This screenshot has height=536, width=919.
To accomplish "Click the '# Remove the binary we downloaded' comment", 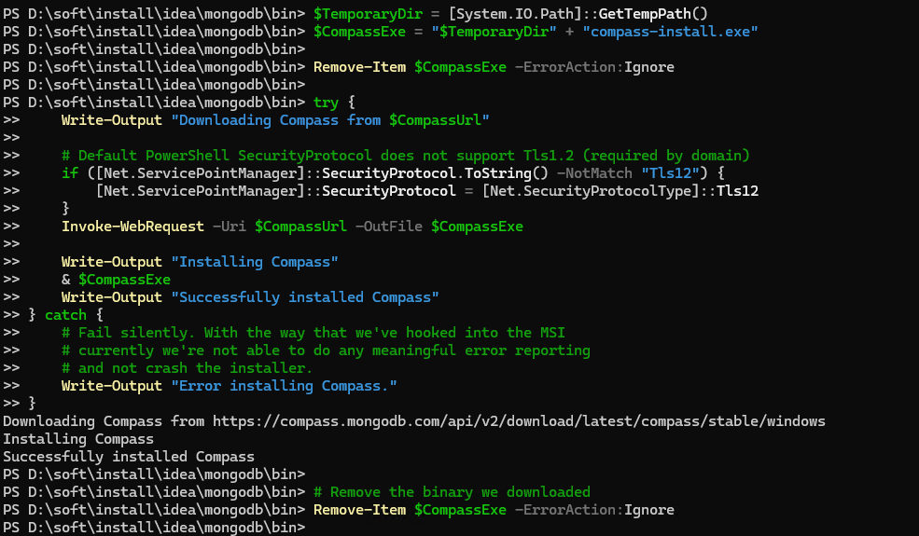I will click(452, 492).
